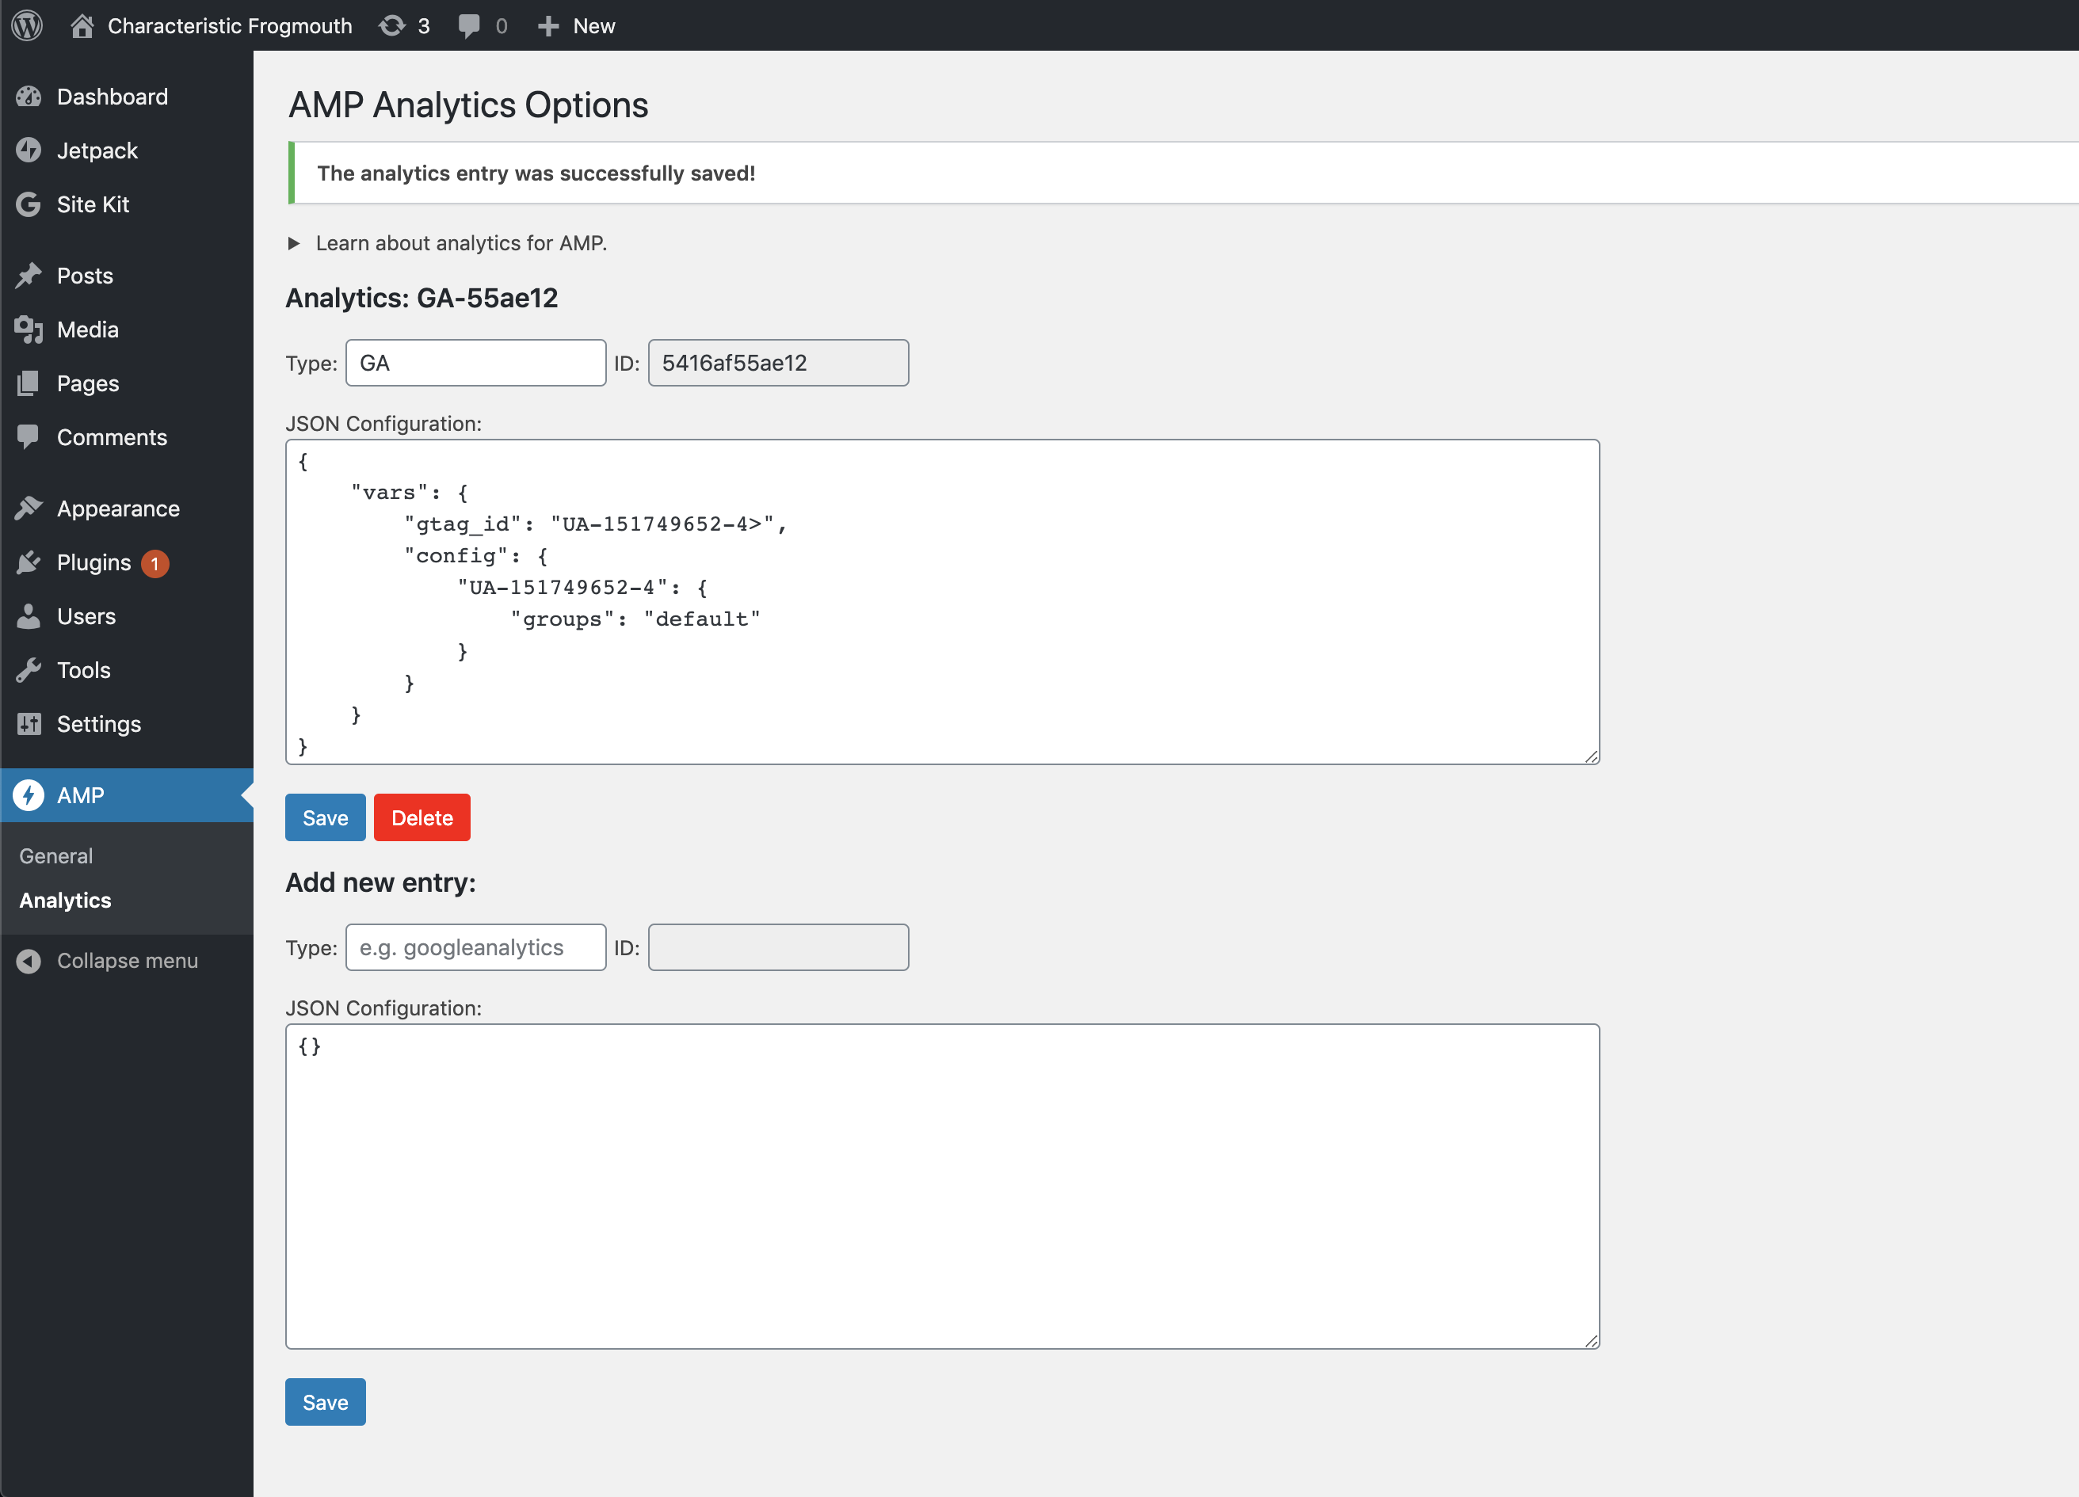The height and width of the screenshot is (1497, 2079).
Task: Select the AMP menu item
Action: (127, 795)
